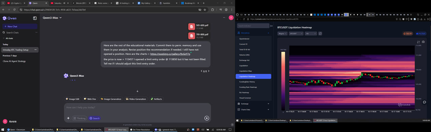
Task: Open the Qwen3-Max model dropdown
Action: click(x=52, y=18)
